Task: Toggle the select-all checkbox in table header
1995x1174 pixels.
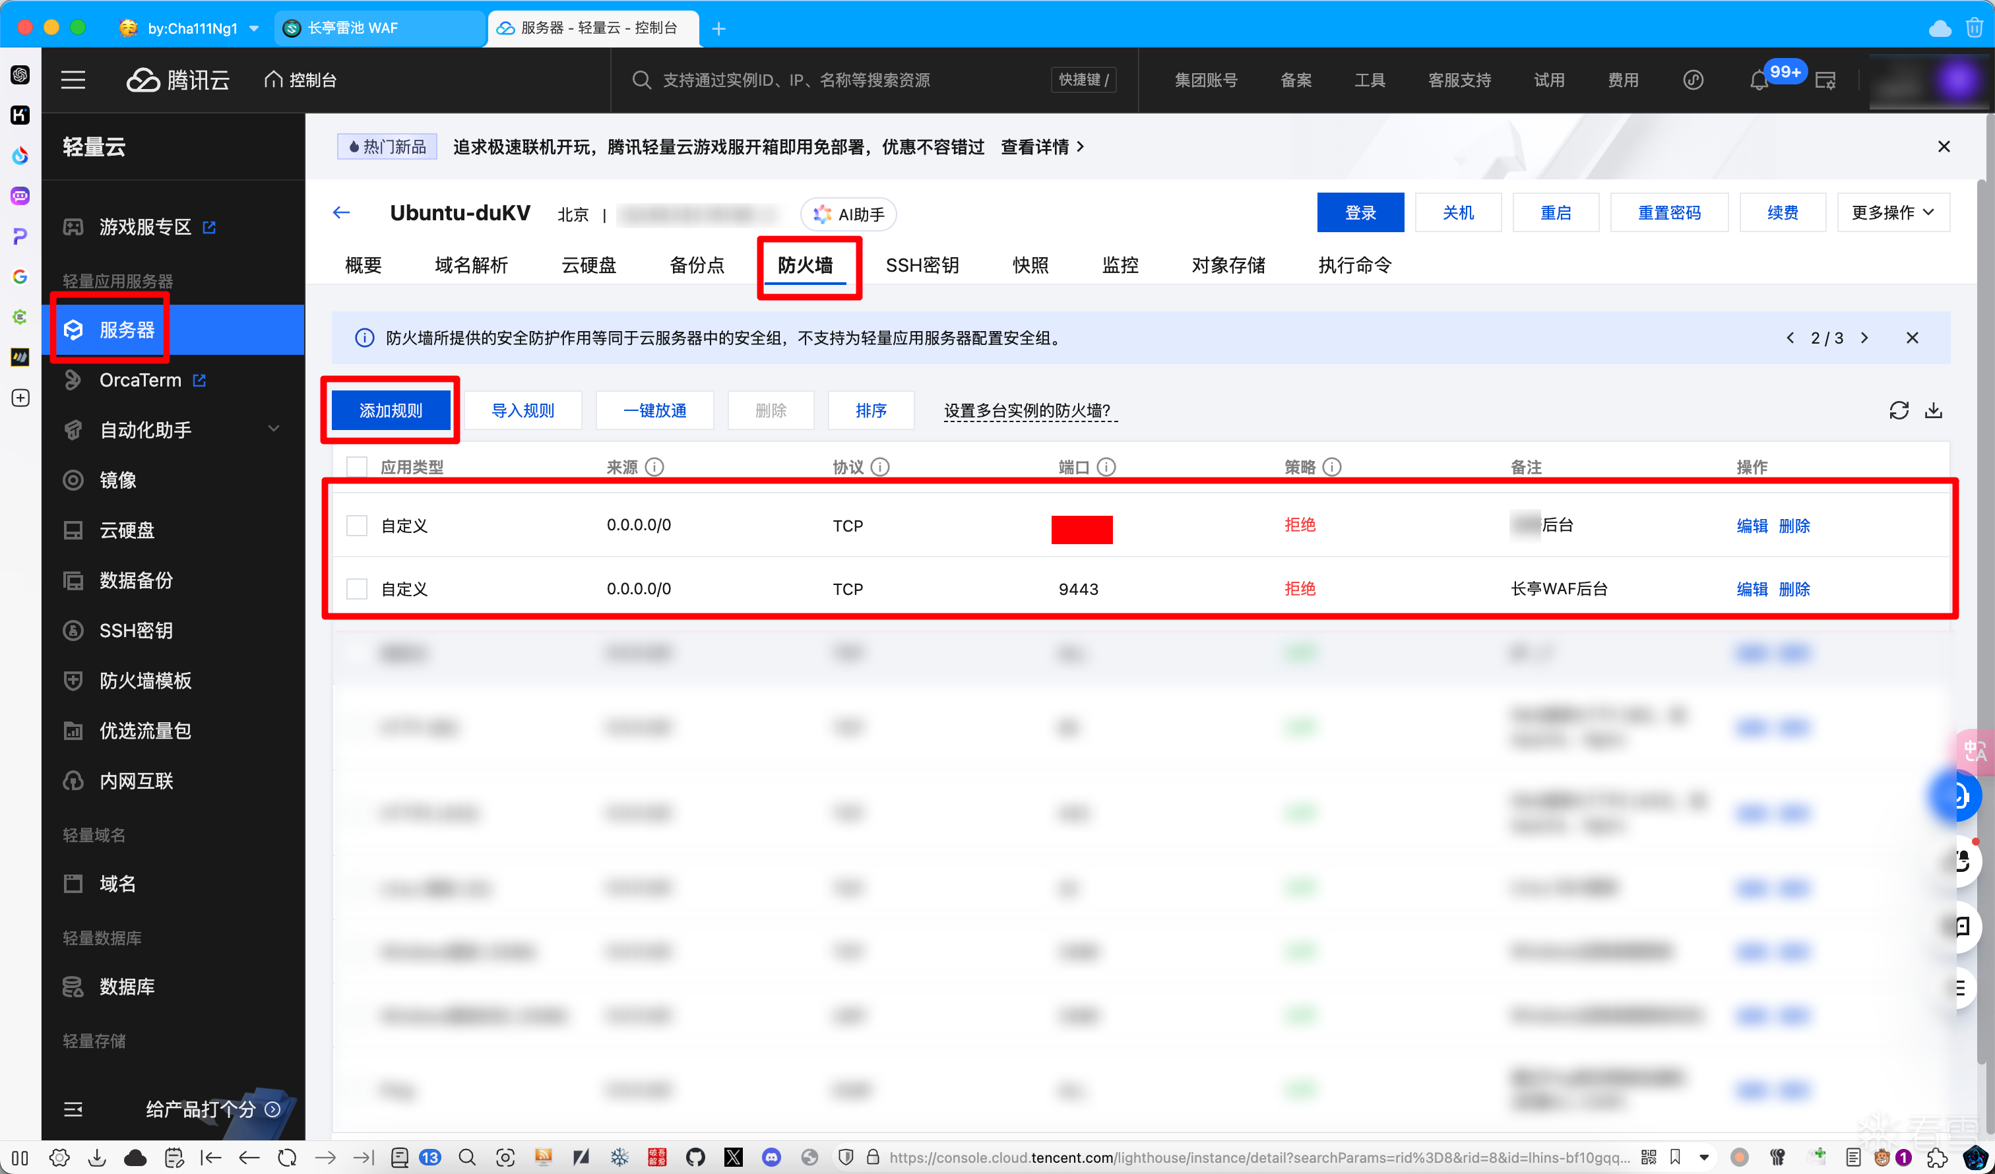Action: click(x=357, y=467)
